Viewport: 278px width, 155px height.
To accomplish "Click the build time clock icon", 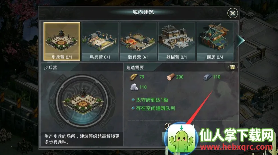I will pos(168,126).
